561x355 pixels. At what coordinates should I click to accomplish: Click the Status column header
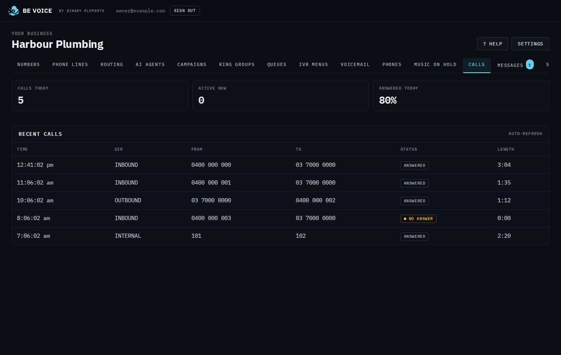pos(409,149)
